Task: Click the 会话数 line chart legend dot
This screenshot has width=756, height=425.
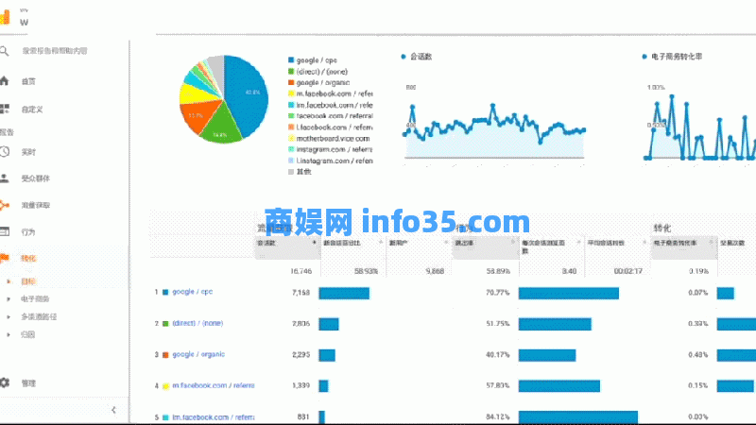Action: (404, 57)
